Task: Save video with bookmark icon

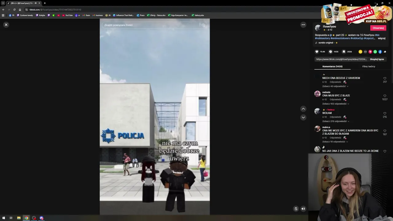Action: [344, 52]
